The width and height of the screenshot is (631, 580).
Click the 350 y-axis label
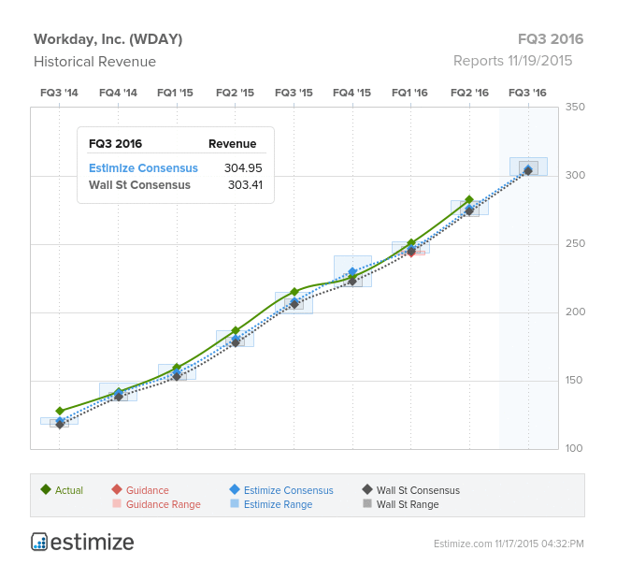point(575,108)
